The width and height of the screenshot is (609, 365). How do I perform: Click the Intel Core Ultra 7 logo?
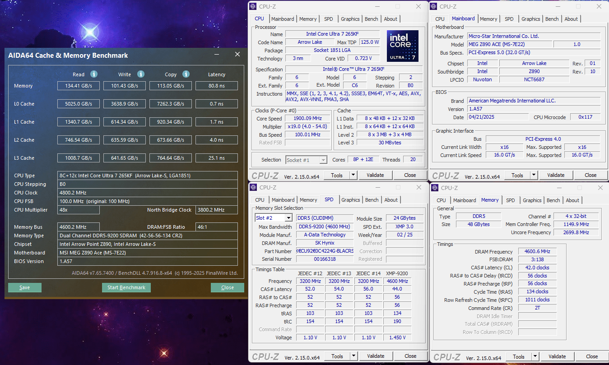coord(403,46)
